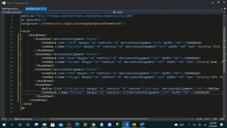Open the active files list dropdown arrow

point(222,9)
